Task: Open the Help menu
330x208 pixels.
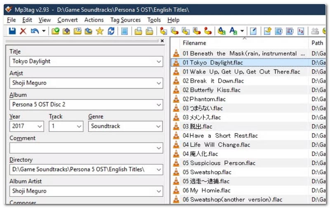Action: tap(173, 20)
